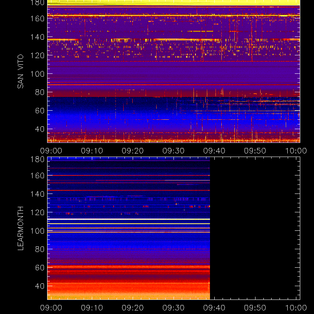Screen dimensions: 314x314
Task: Choose the 40 frequency tick on Learmonth axis
Action: tap(40, 286)
